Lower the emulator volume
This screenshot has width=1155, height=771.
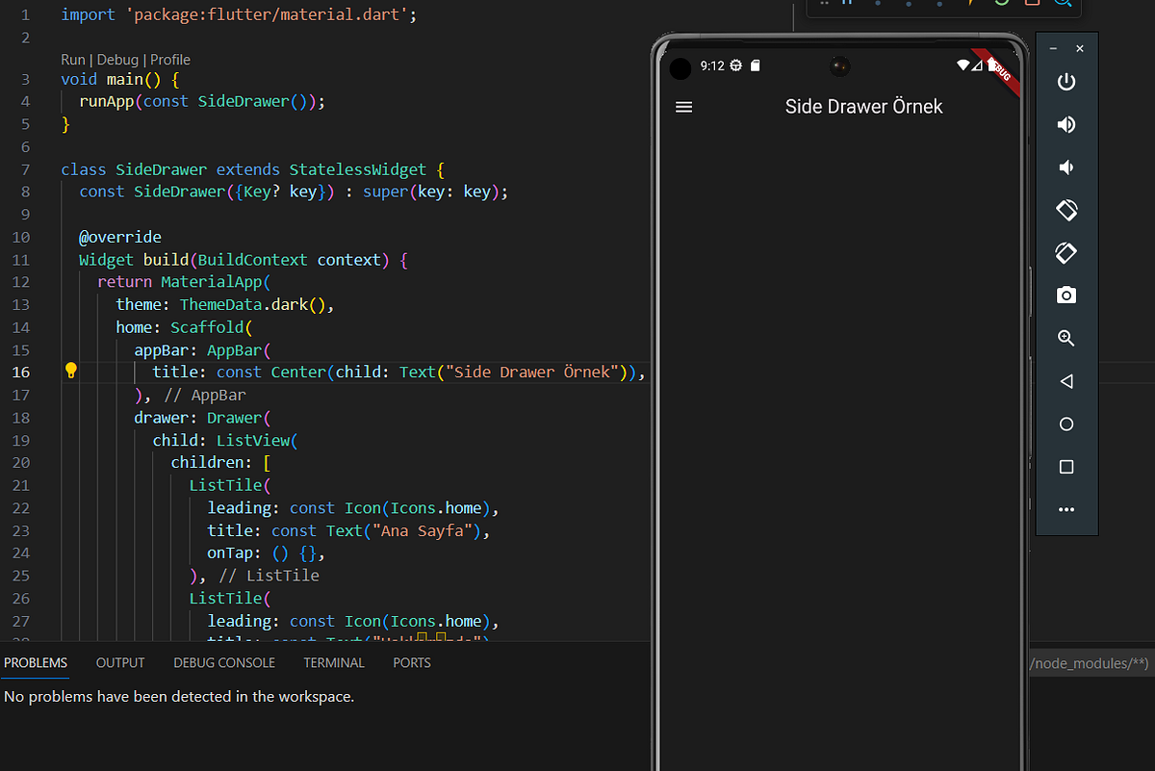pos(1065,167)
